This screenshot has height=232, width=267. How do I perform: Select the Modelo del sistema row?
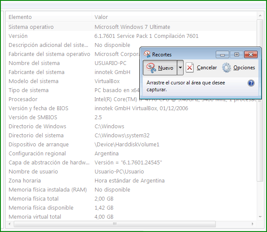coord(131,81)
